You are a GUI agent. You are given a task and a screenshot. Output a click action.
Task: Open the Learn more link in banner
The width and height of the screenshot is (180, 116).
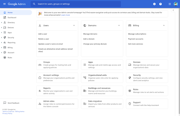click(x=65, y=15)
